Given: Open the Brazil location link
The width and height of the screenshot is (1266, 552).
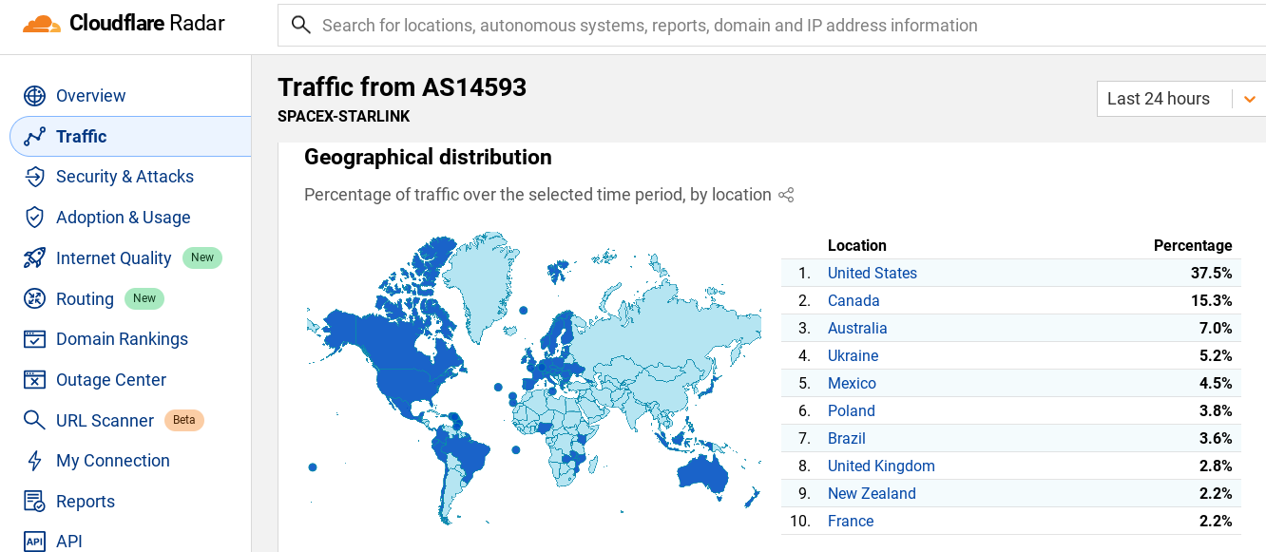Looking at the screenshot, I should (847, 439).
